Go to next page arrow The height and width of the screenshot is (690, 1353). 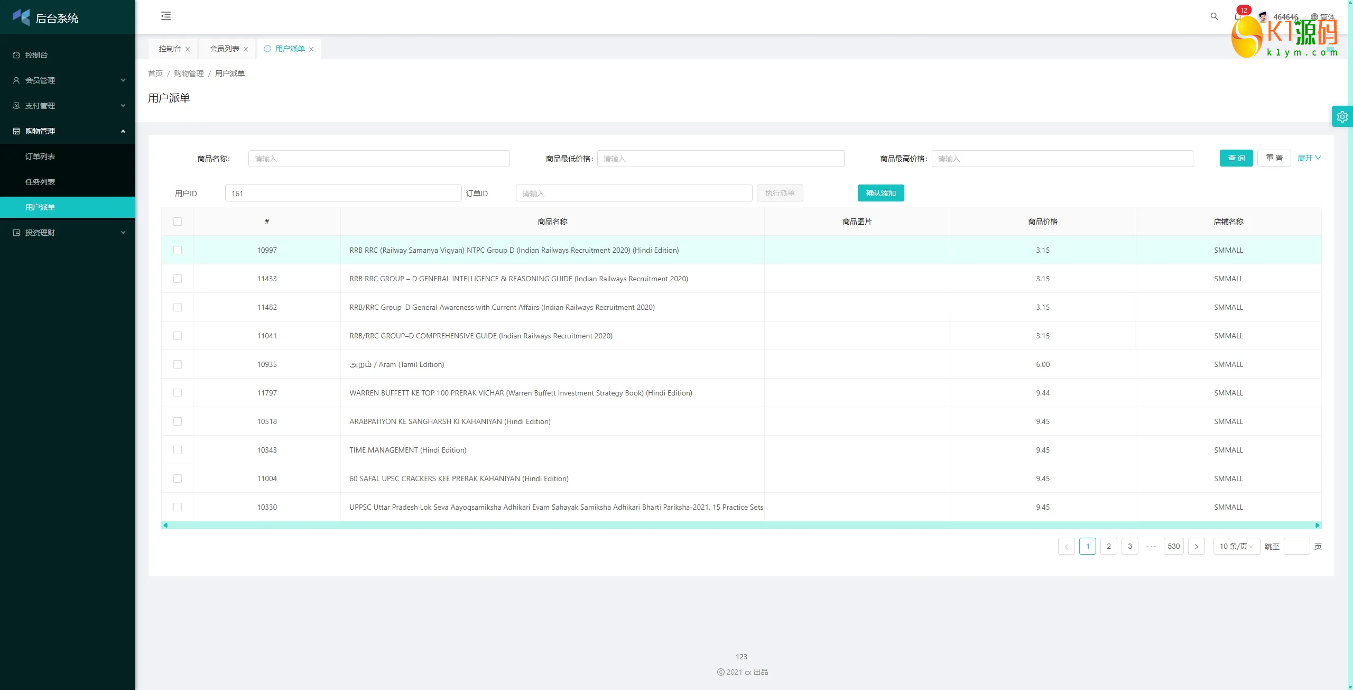[x=1196, y=546]
